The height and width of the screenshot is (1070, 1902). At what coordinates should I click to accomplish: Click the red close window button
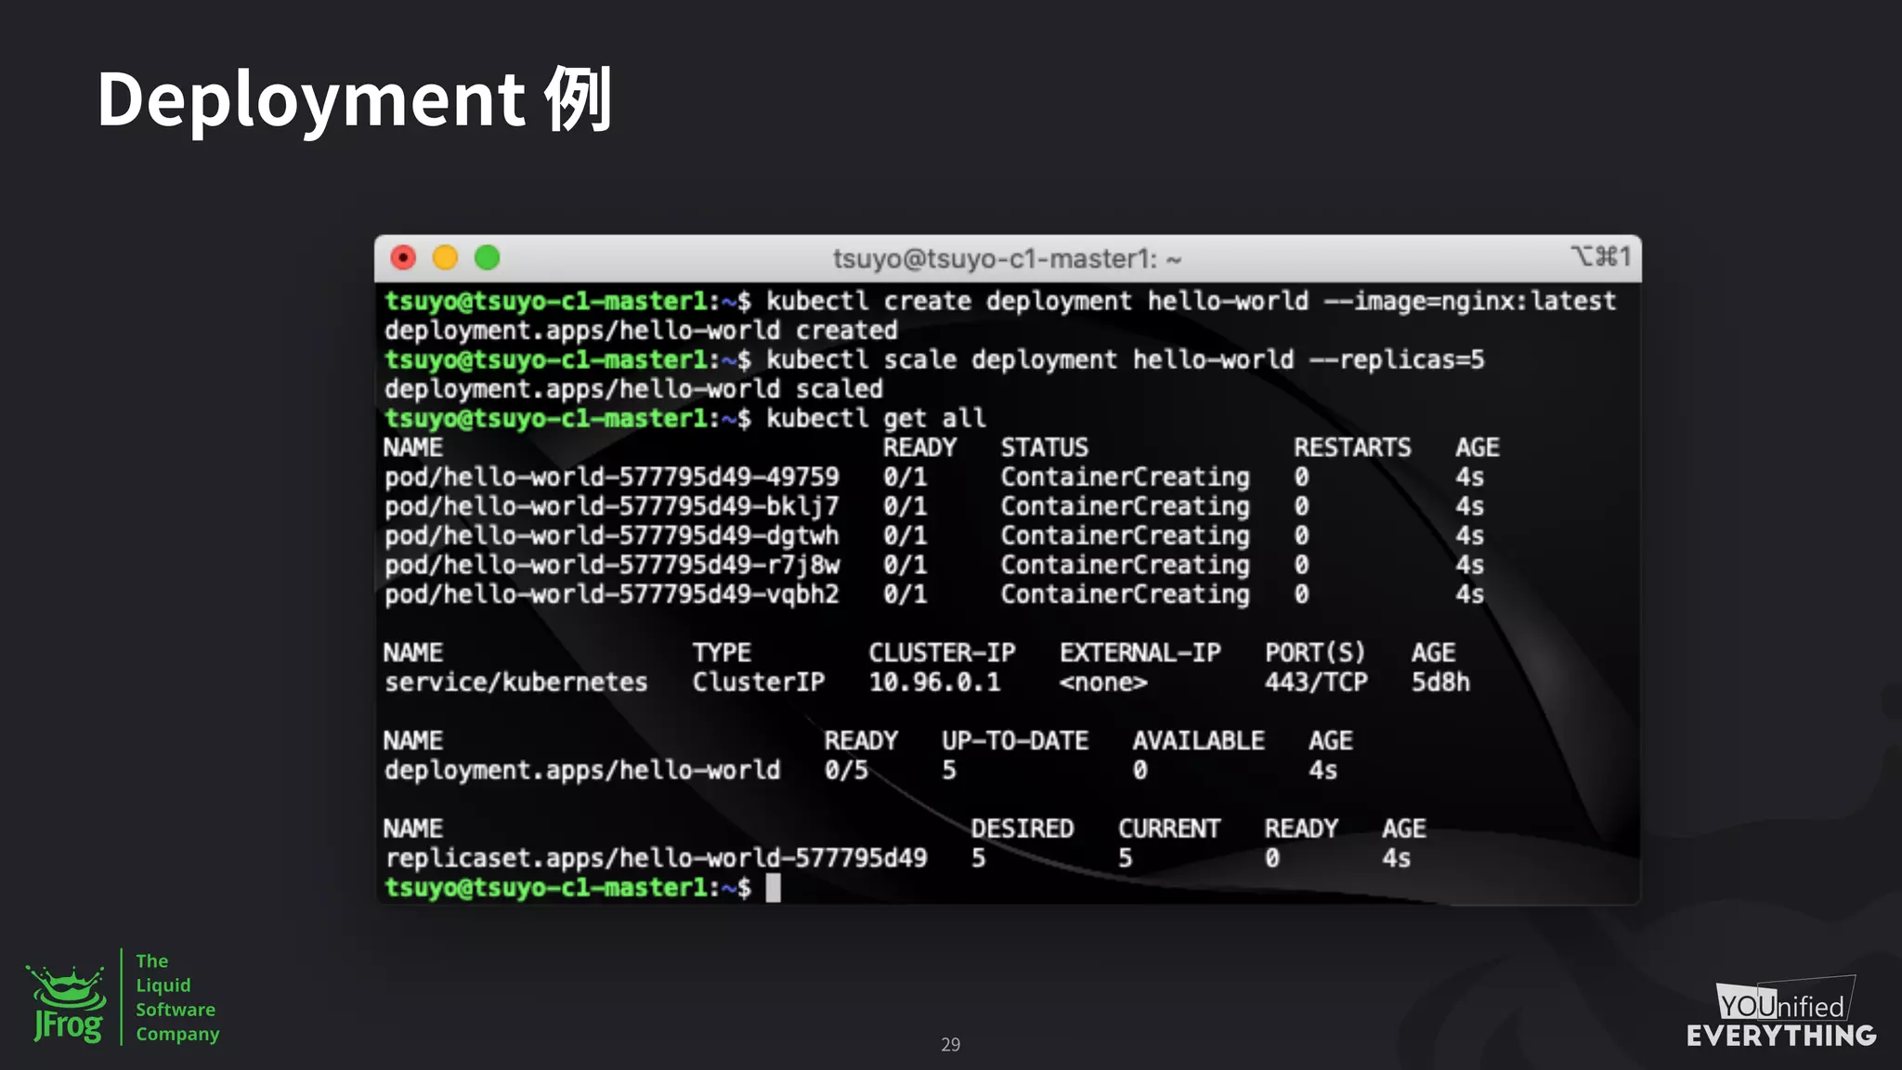(403, 257)
